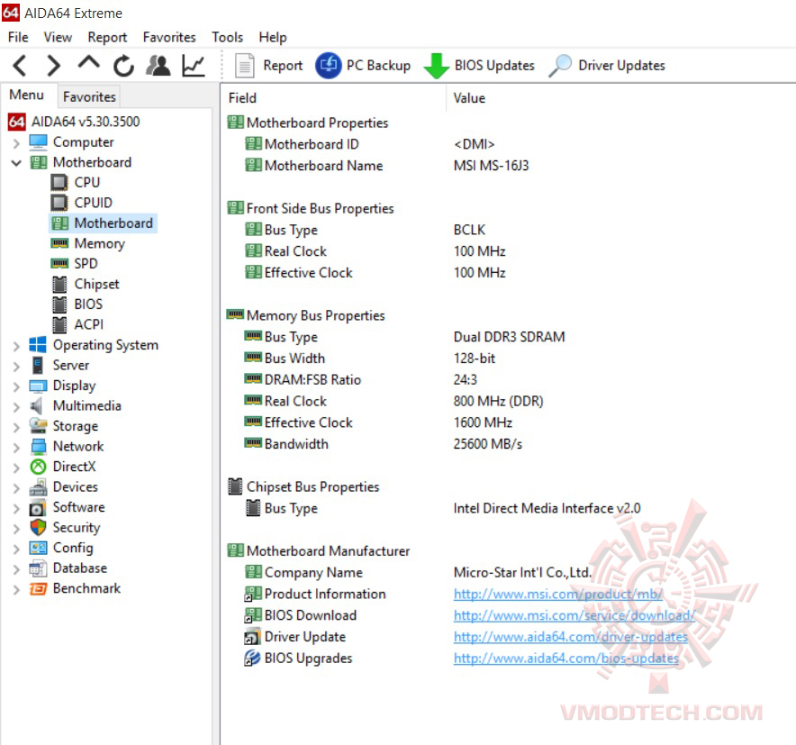This screenshot has height=745, width=796.
Task: Expand the Display tree node
Action: [x=16, y=386]
